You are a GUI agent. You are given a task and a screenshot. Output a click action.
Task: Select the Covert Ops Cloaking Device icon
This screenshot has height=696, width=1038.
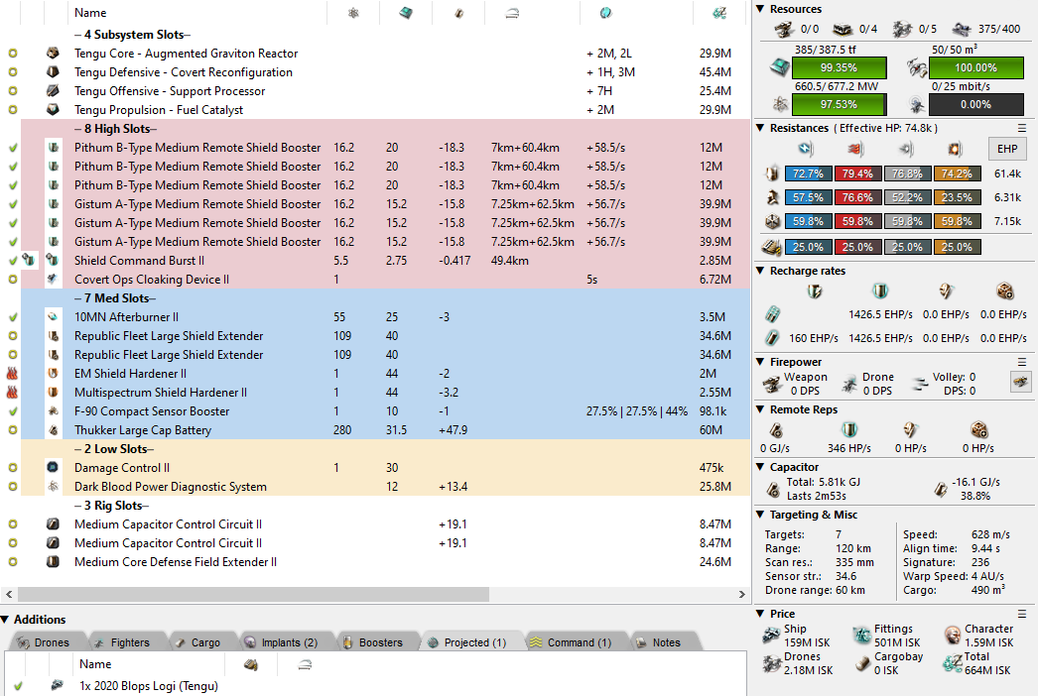(53, 280)
